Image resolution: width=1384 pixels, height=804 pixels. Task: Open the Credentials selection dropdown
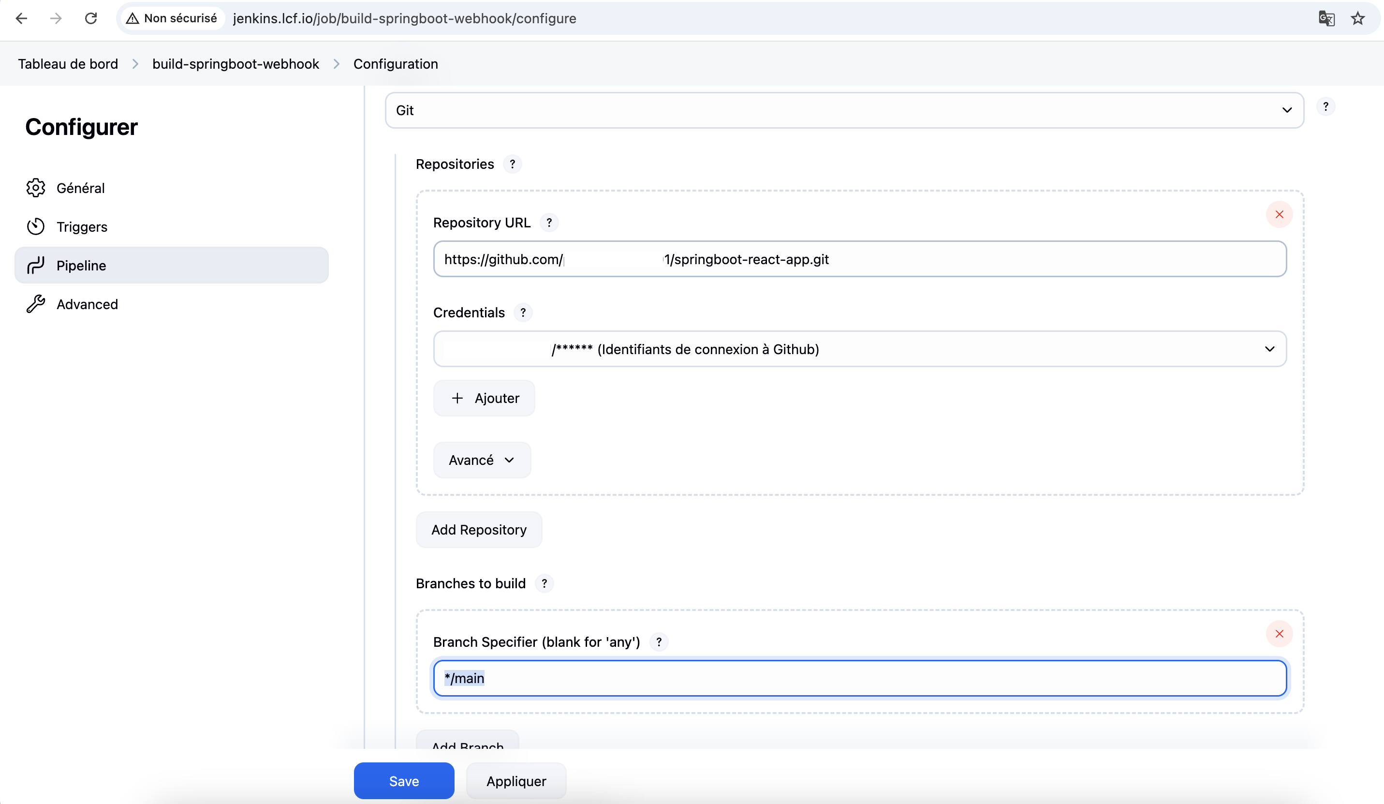pos(859,349)
